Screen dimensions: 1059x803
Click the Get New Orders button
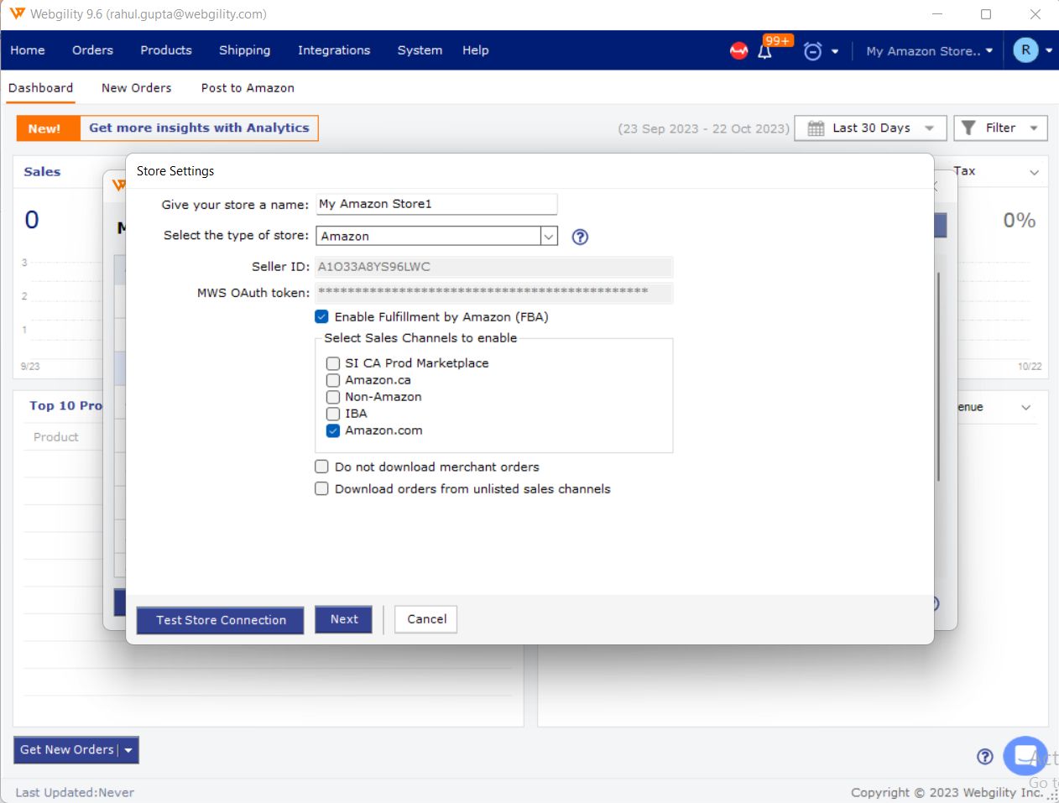point(67,750)
